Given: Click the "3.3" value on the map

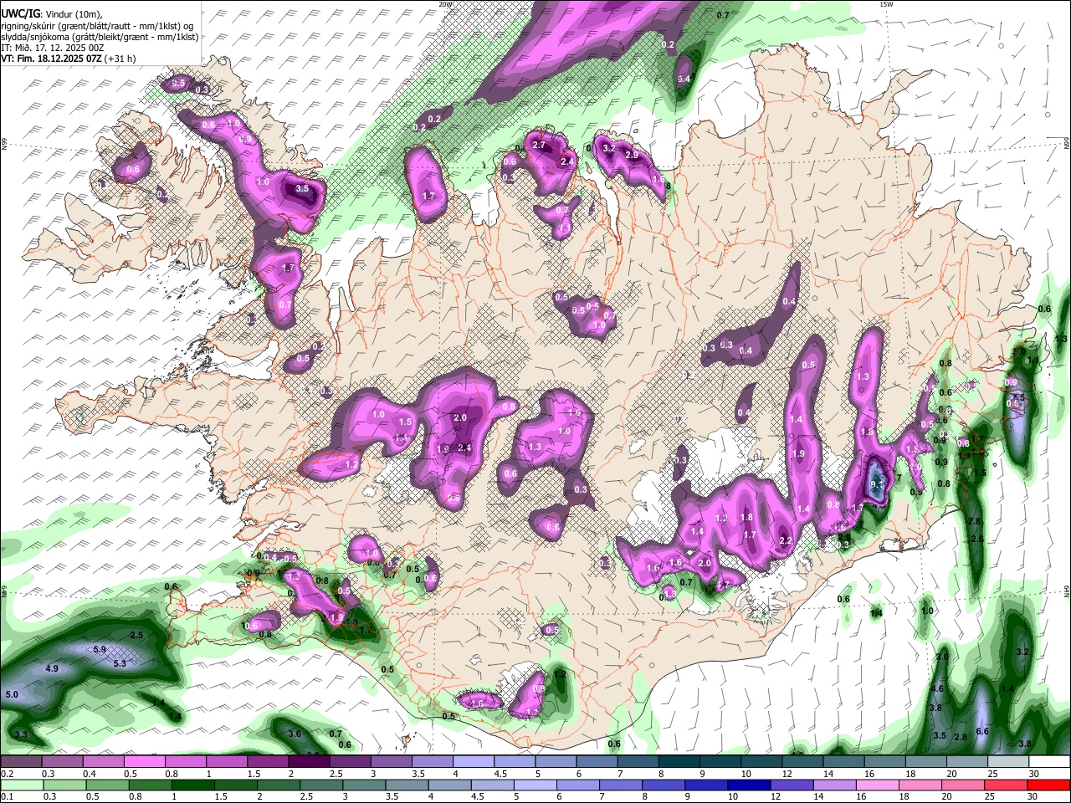Looking at the screenshot, I should coord(21,735).
